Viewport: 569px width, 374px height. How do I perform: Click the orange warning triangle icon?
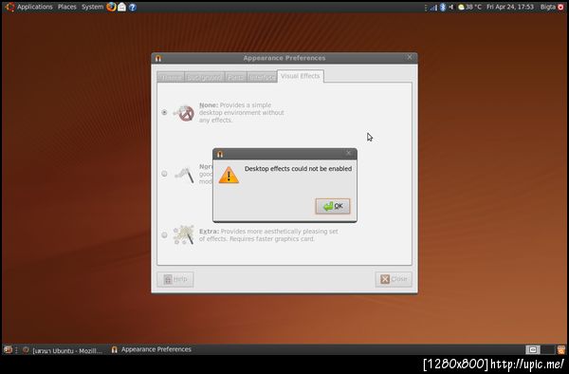point(229,175)
